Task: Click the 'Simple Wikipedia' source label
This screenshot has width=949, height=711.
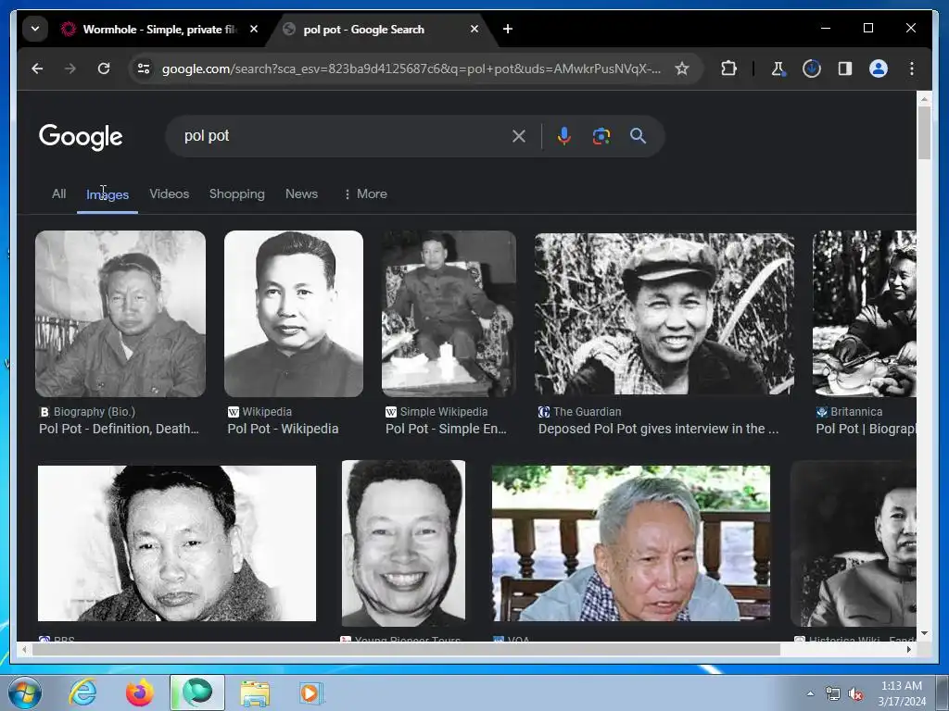Action: tap(443, 412)
